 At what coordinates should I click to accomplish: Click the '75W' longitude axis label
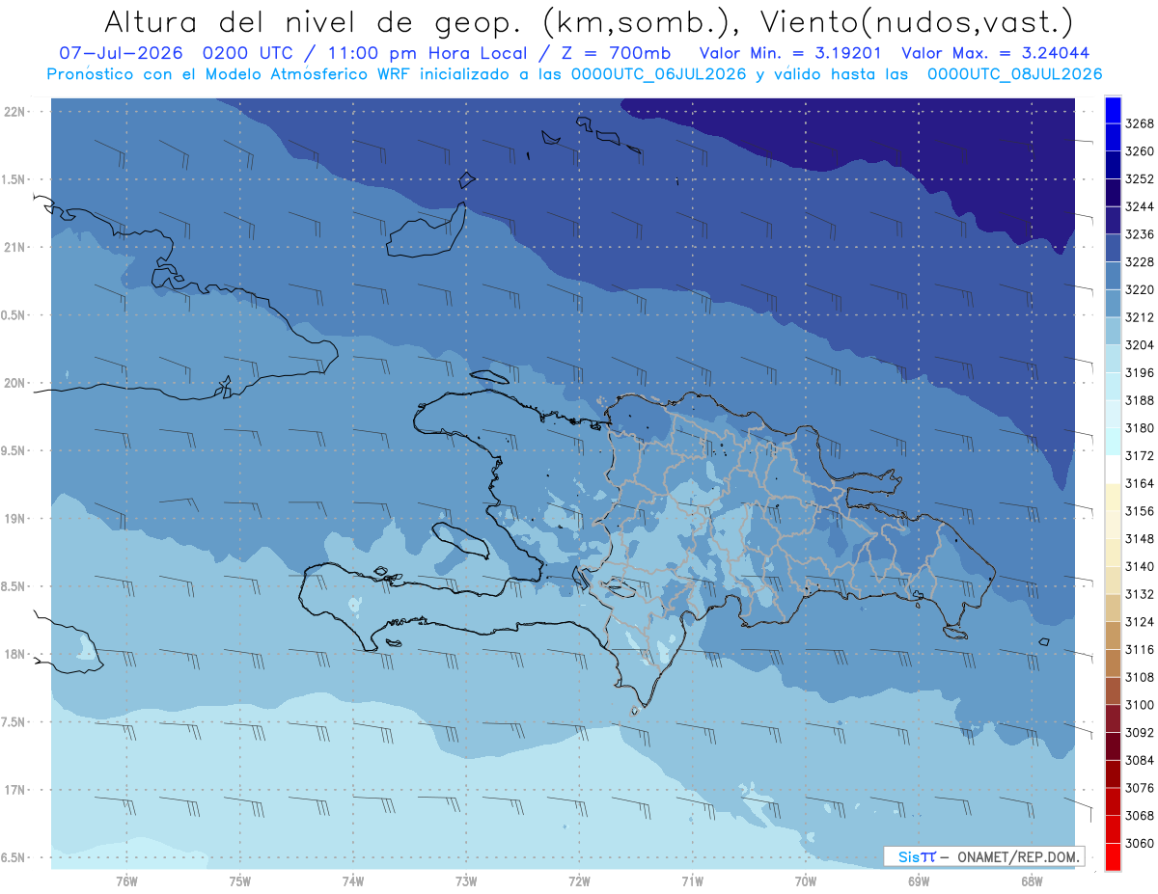click(240, 881)
